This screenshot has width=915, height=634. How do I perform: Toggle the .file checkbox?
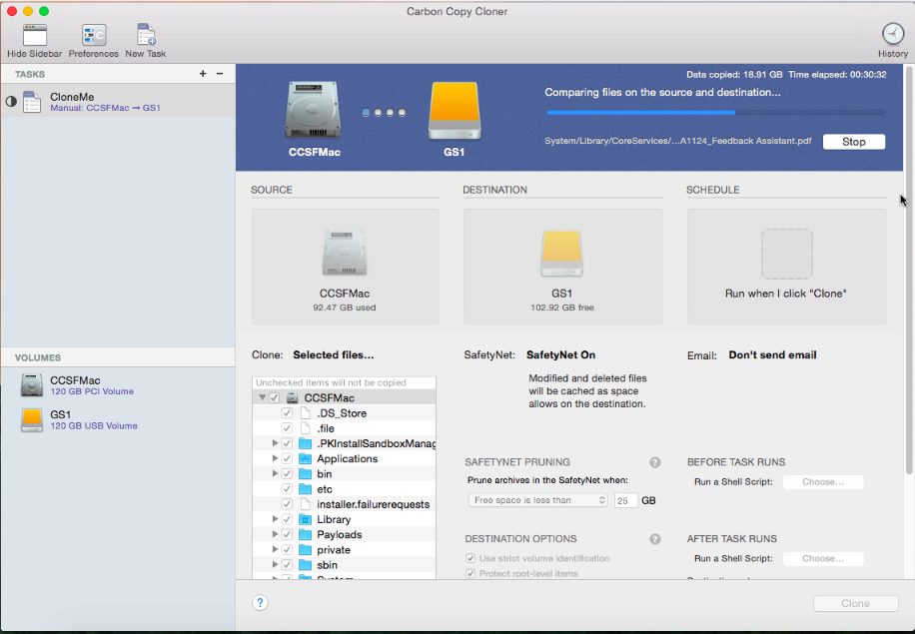click(287, 428)
